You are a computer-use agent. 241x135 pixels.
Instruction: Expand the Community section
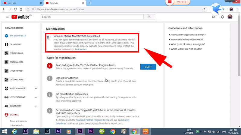36,106
